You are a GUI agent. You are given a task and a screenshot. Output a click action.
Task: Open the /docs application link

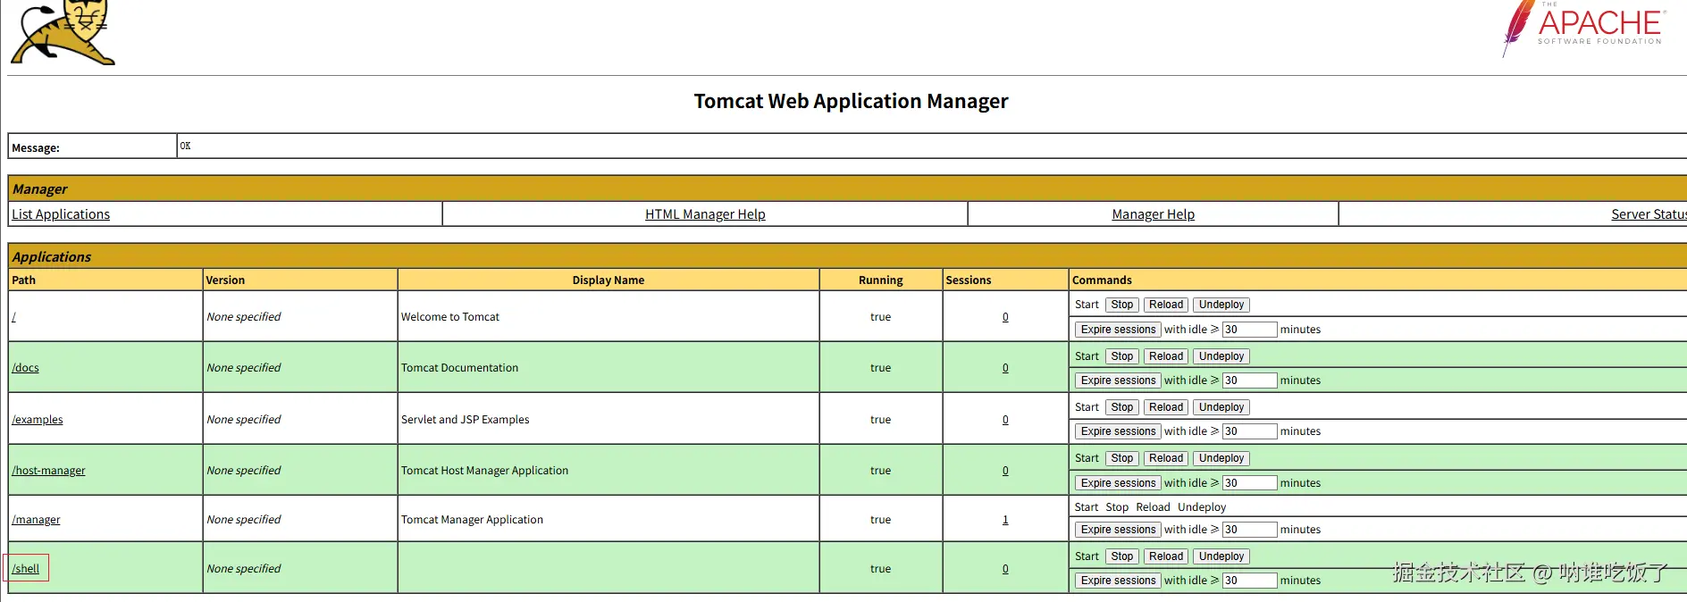[x=25, y=368]
